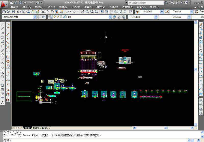
Task: Open the 格式 (Format) menu
Action: point(63,7)
